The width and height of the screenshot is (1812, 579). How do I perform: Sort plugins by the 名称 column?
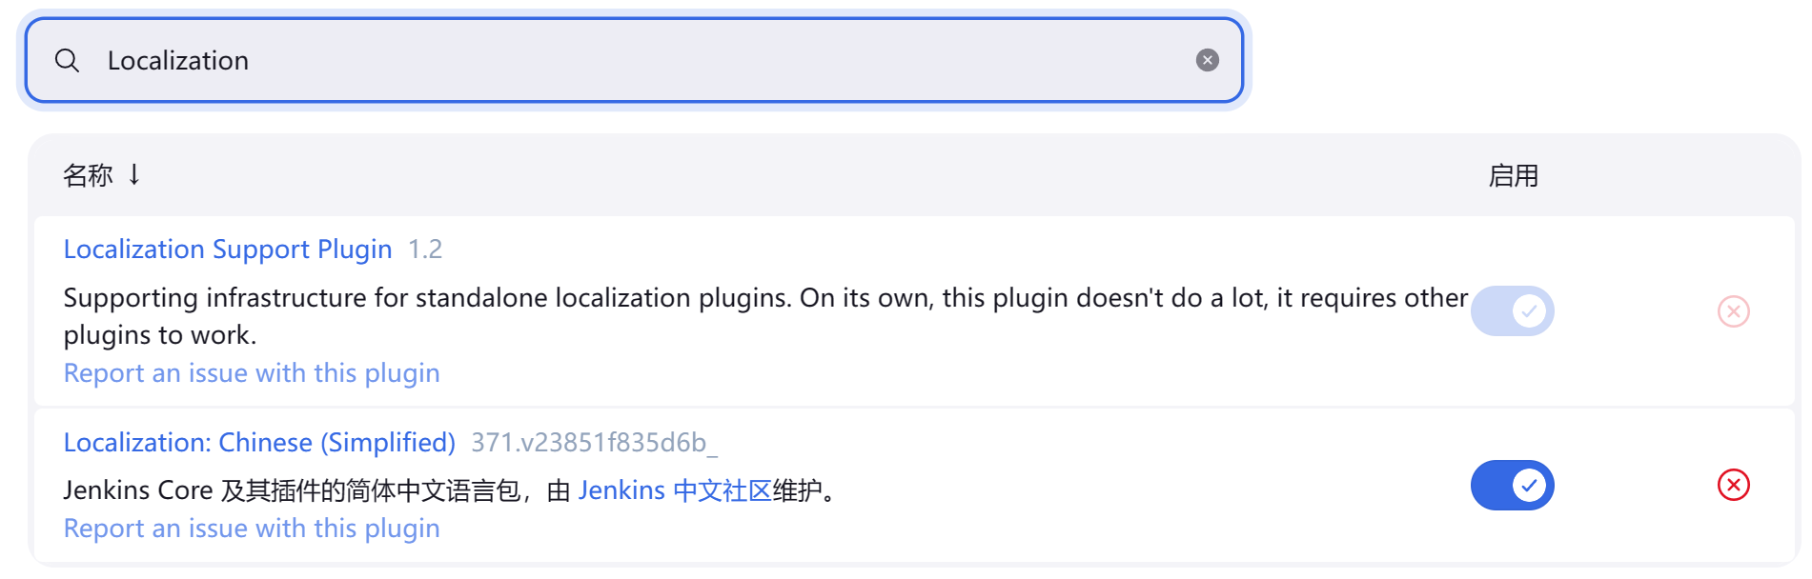click(88, 175)
